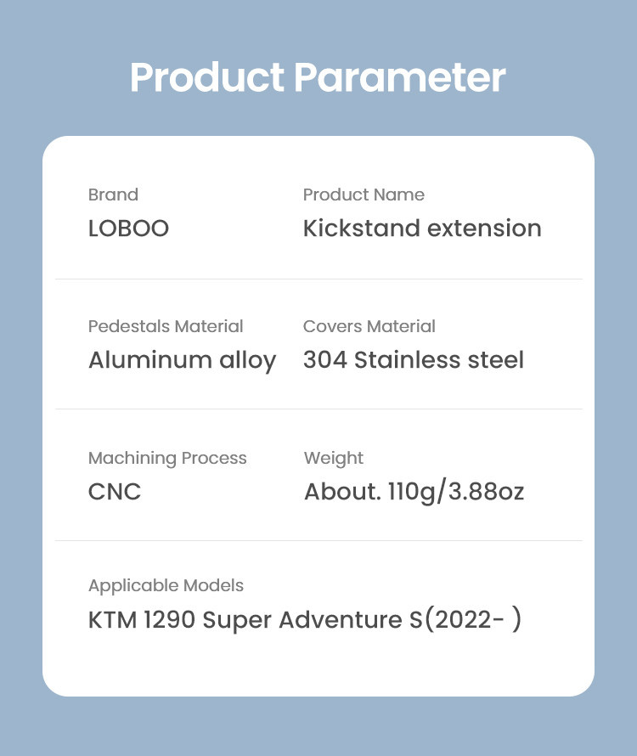Viewport: 637px width, 756px height.
Task: Click the 3.88oz weight figure
Action: coord(487,492)
